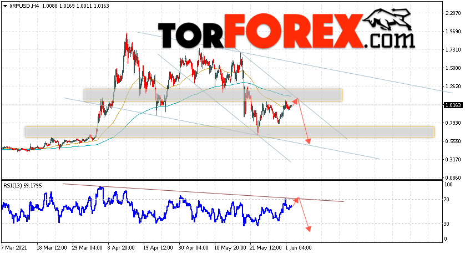Select the 2.2070 price axis label
This screenshot has width=465, height=254.
[x=453, y=13]
